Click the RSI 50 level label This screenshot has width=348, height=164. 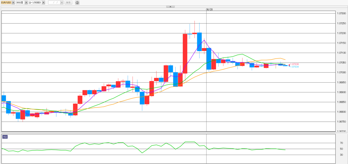click(341, 149)
